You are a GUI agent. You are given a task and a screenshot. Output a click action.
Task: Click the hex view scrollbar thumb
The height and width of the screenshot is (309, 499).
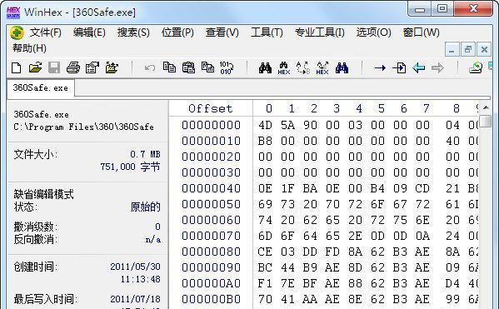pyautogui.click(x=486, y=122)
